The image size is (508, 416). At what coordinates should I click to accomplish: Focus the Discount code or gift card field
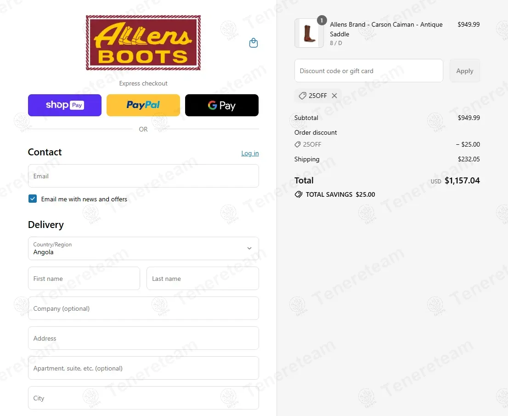tap(368, 71)
